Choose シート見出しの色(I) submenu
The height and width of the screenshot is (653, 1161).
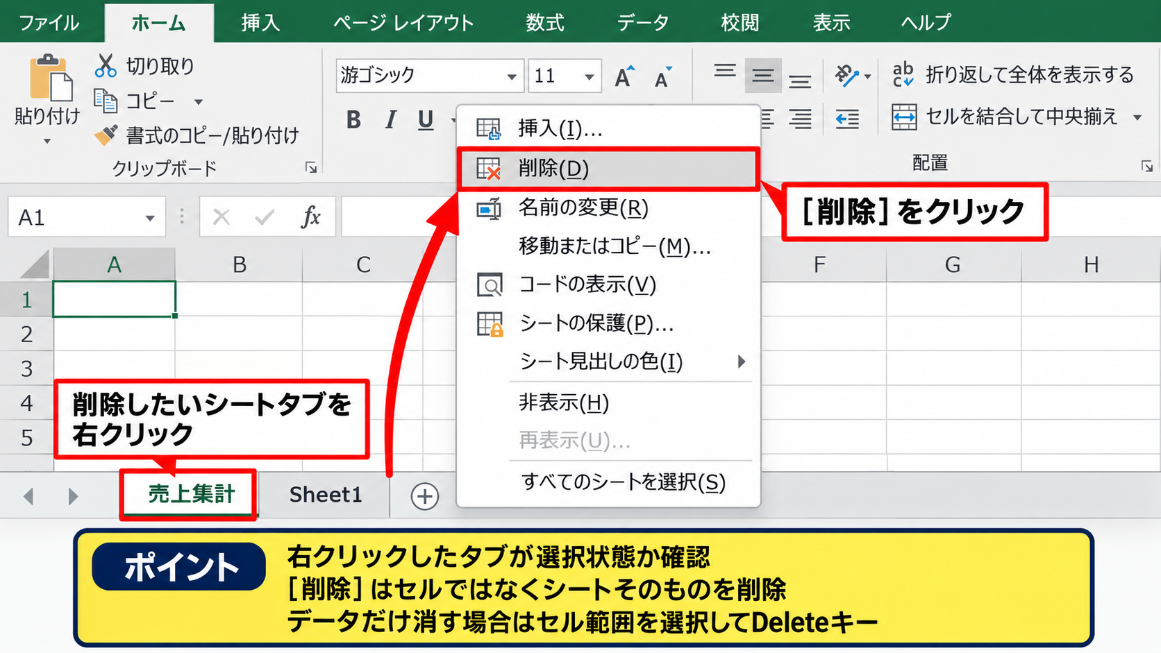pyautogui.click(x=608, y=362)
